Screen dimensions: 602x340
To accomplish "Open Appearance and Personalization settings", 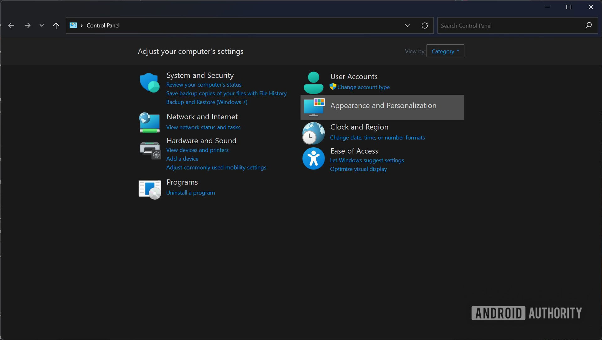I will click(383, 105).
